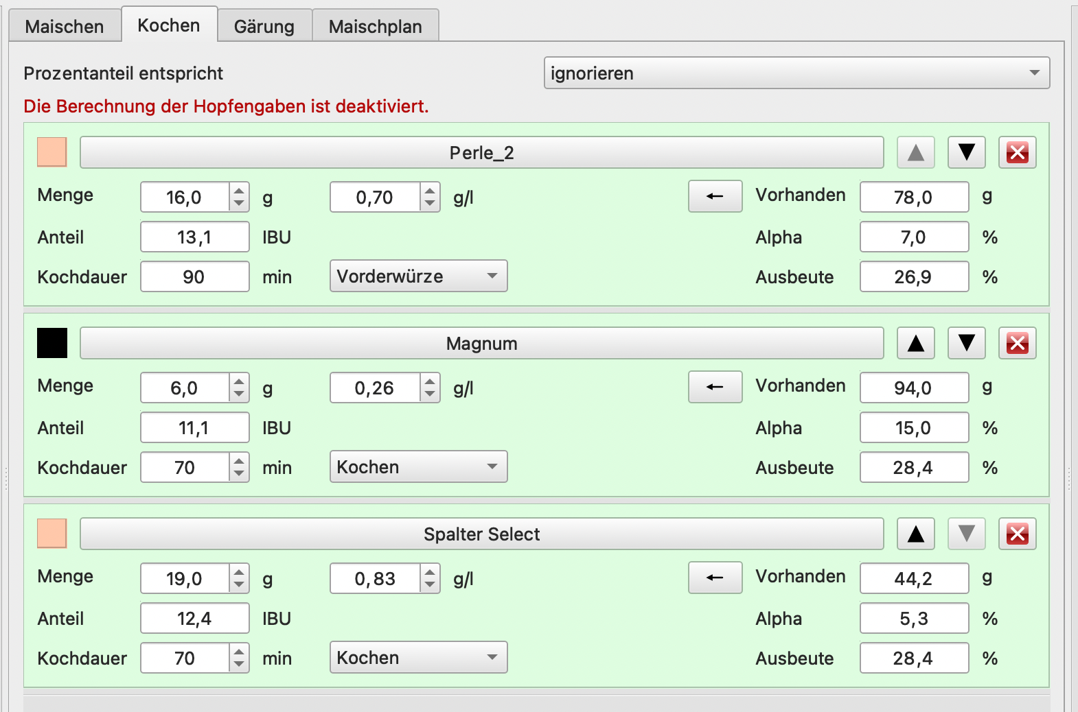
Task: Open the Gärung tab
Action: (264, 27)
